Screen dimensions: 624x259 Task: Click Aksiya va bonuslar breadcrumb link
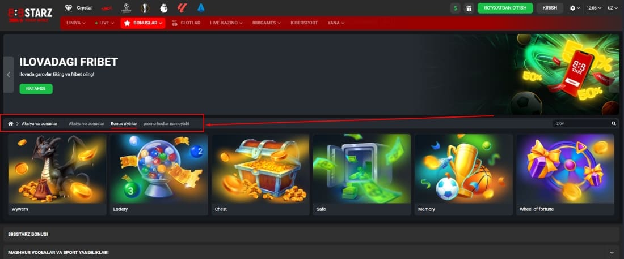[x=39, y=124]
